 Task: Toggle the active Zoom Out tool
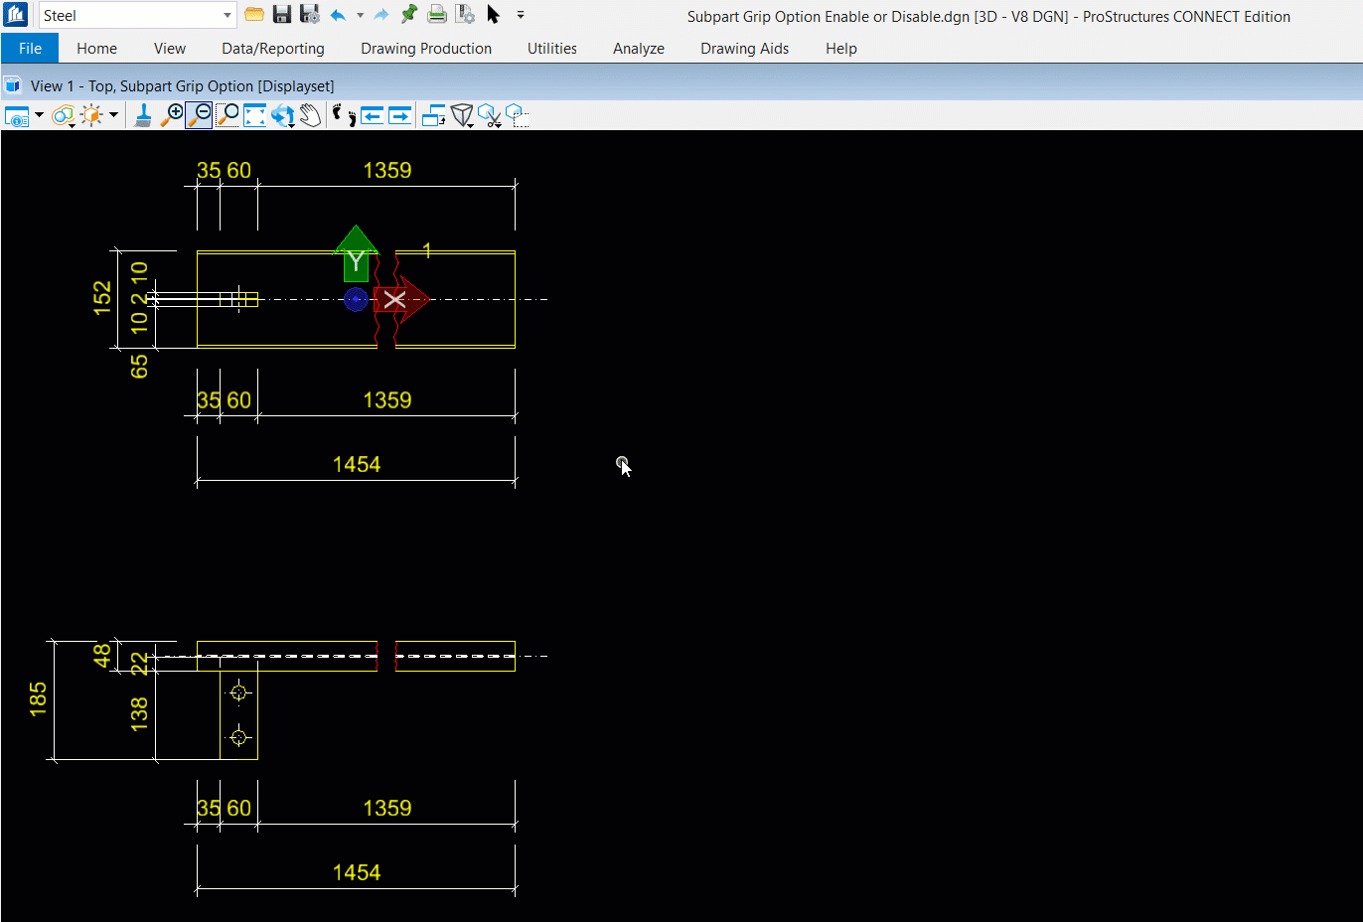(x=199, y=115)
